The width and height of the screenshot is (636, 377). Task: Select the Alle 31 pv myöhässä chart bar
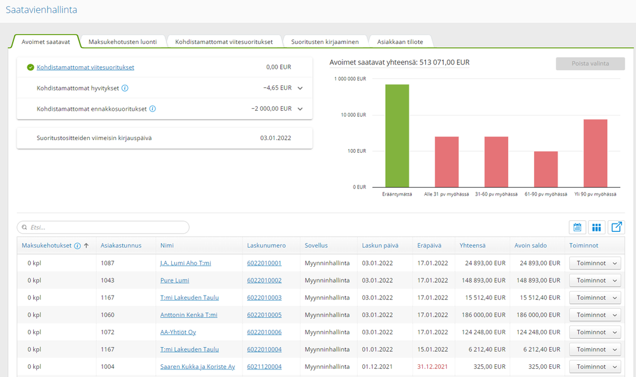pos(446,162)
